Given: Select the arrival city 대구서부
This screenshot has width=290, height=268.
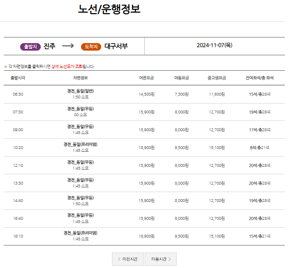Looking at the screenshot, I should pos(116,46).
